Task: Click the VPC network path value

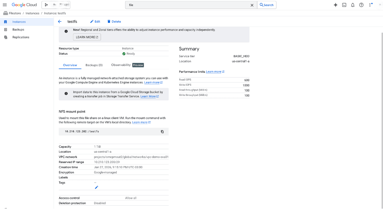Action: (131, 157)
